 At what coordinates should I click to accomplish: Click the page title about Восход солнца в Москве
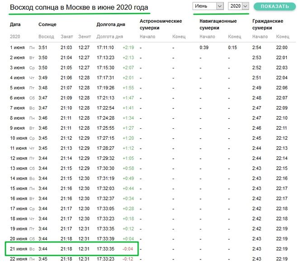point(79,8)
